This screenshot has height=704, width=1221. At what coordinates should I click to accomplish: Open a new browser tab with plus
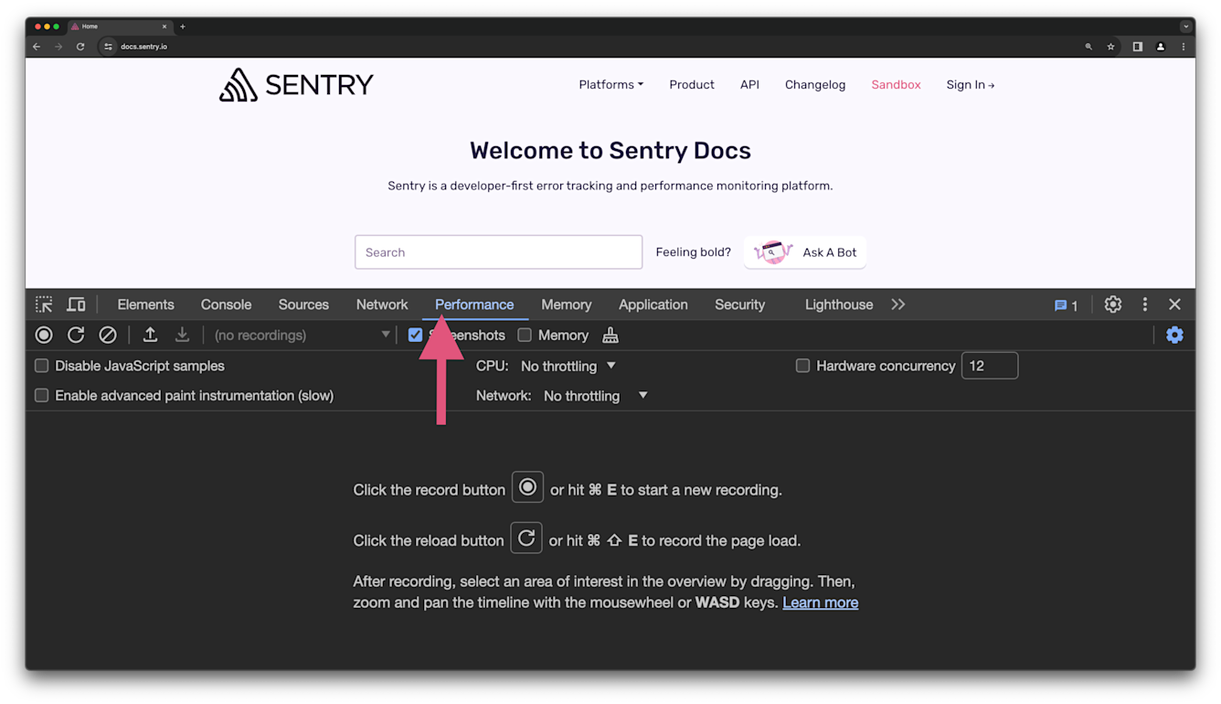click(183, 27)
